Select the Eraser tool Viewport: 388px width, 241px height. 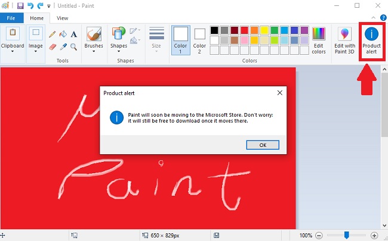click(x=53, y=46)
